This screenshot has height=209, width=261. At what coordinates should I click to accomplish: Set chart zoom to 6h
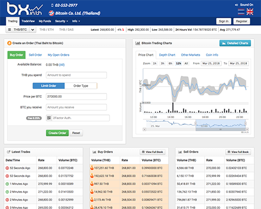[x=170, y=63]
